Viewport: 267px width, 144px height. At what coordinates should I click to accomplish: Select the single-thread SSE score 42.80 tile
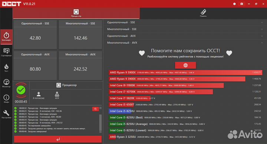[35, 35]
